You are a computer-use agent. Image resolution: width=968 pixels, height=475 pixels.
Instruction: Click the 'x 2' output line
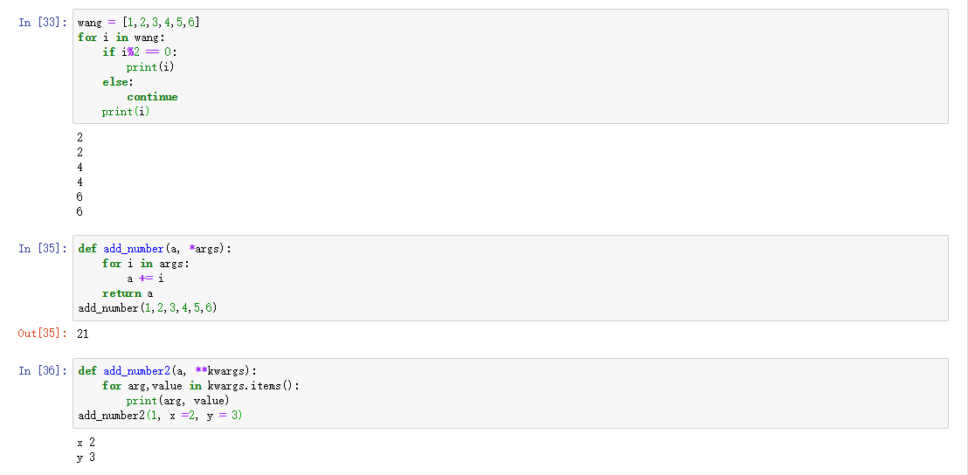[86, 443]
